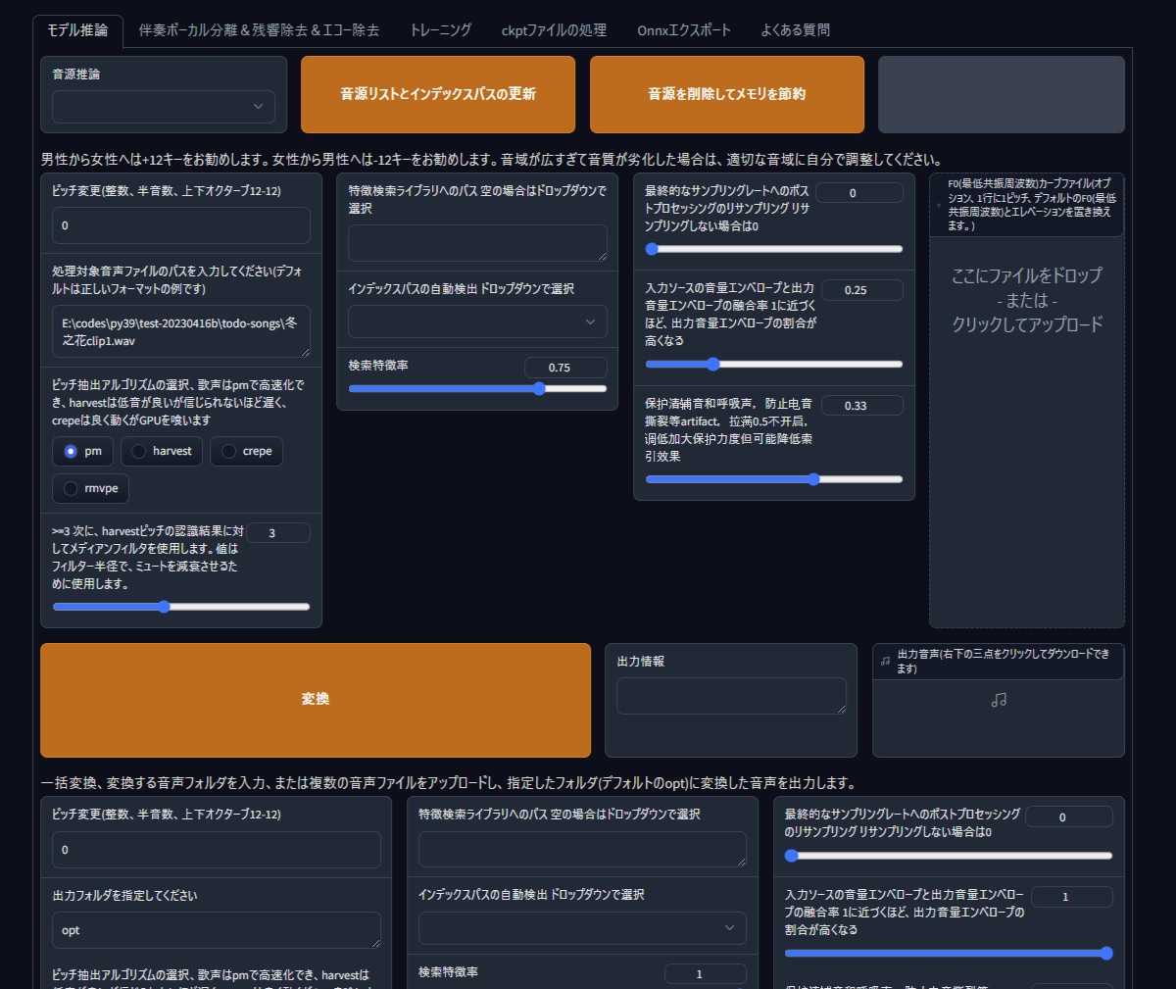
Task: Click the small music icon beside 出力音声 label
Action: pos(885,662)
